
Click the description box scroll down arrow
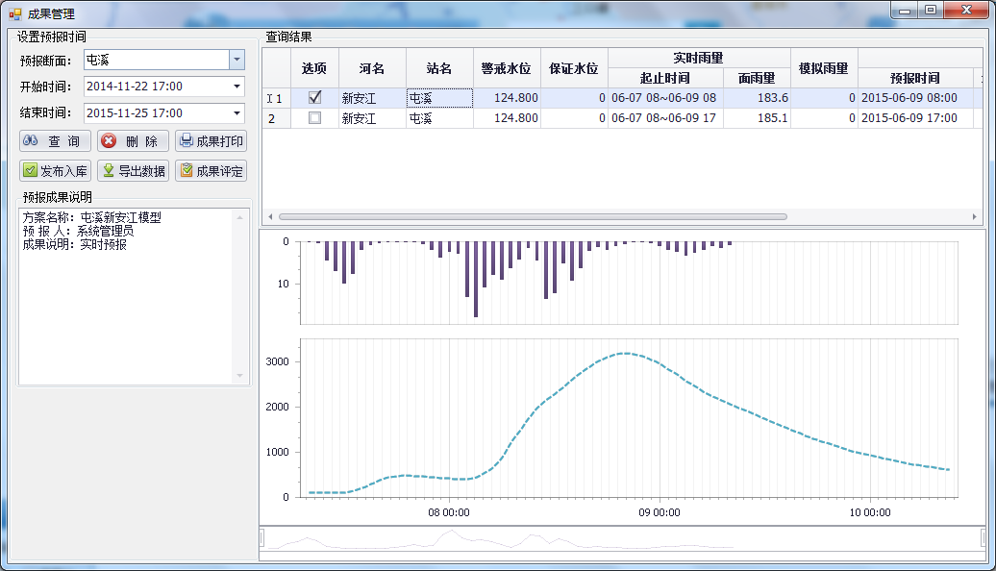pos(240,376)
